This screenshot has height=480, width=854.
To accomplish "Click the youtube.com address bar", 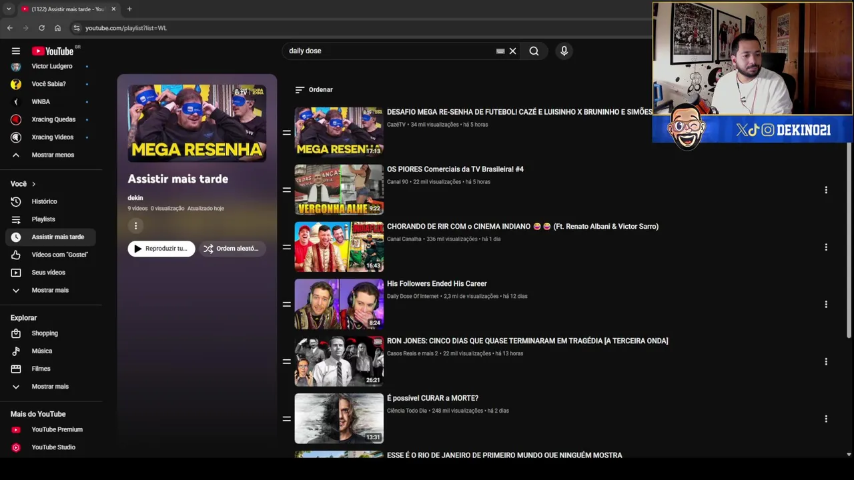I will point(360,28).
